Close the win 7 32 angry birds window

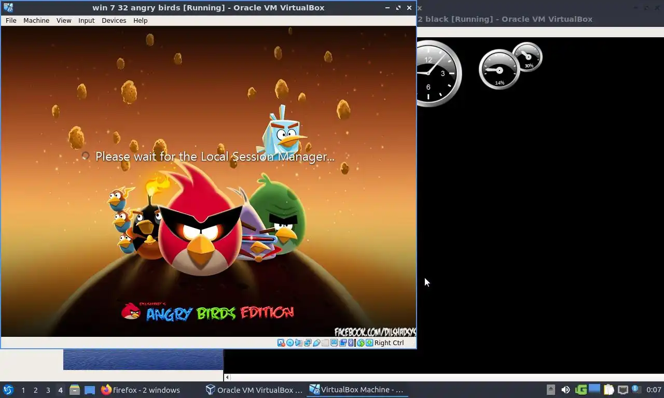click(409, 8)
